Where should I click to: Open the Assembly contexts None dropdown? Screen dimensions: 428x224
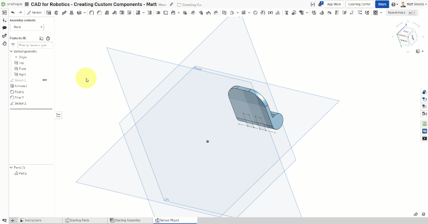click(x=27, y=27)
